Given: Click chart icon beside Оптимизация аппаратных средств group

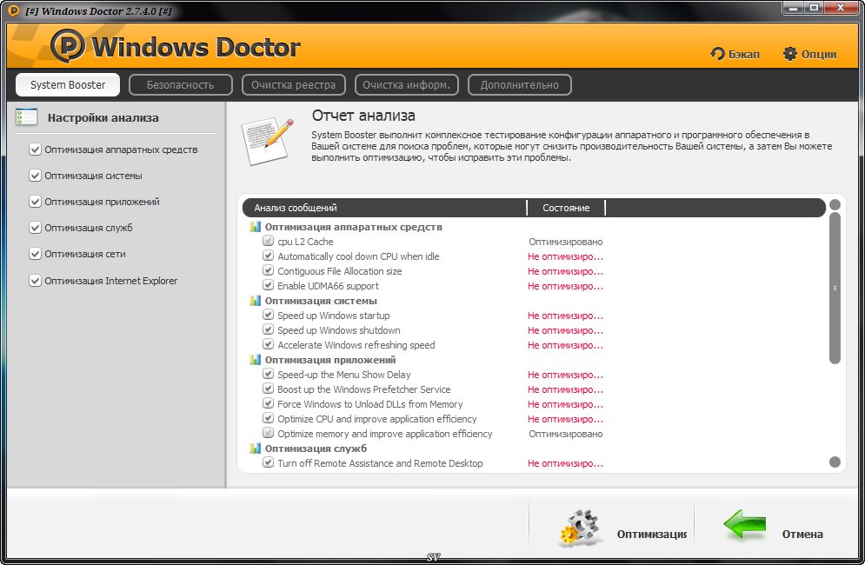Looking at the screenshot, I should tap(255, 227).
